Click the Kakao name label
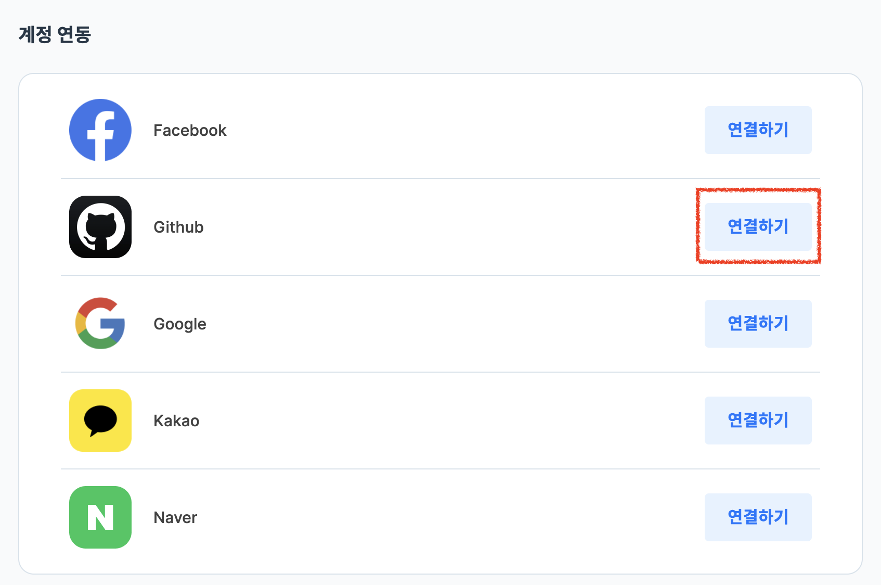 [176, 421]
